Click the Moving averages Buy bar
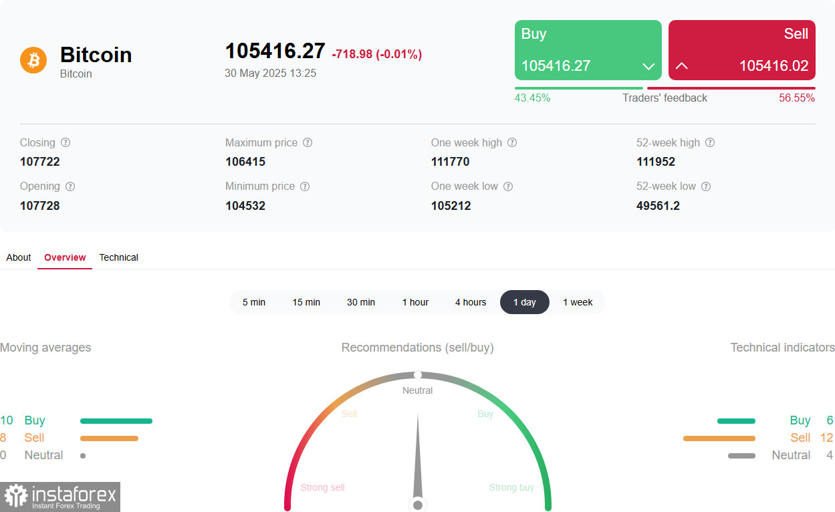 tap(116, 421)
